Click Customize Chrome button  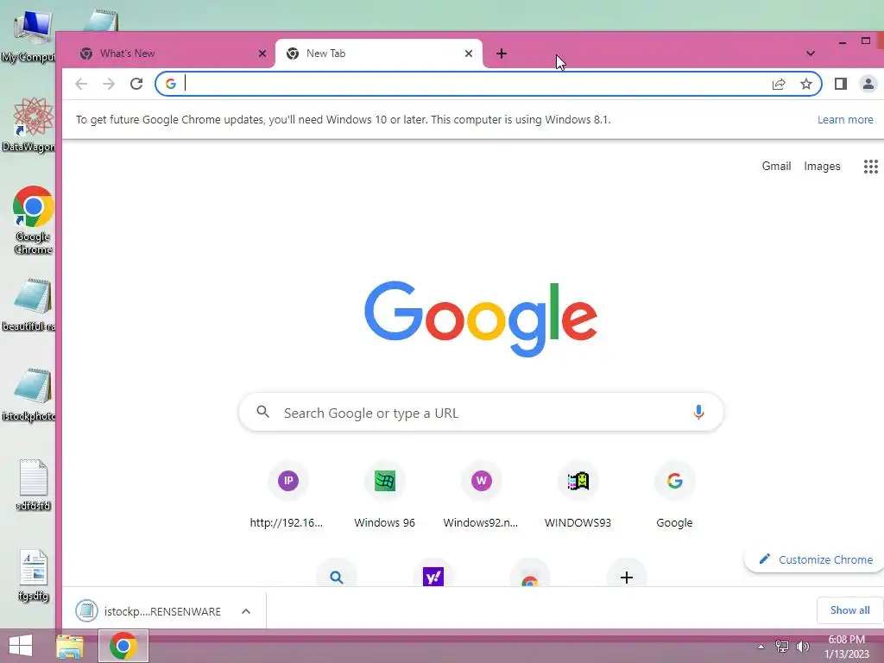[x=815, y=559]
